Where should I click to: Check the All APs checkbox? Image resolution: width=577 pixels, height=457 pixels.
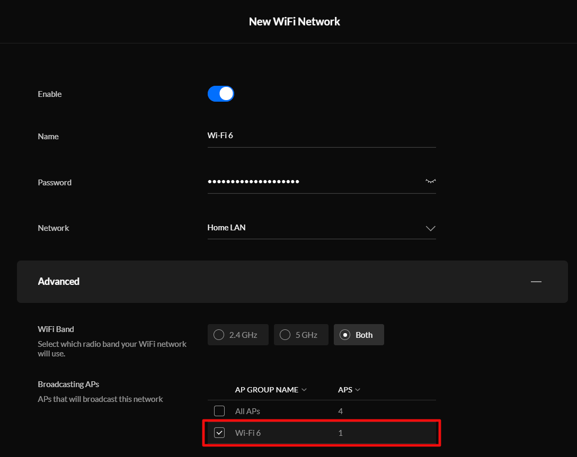point(219,411)
